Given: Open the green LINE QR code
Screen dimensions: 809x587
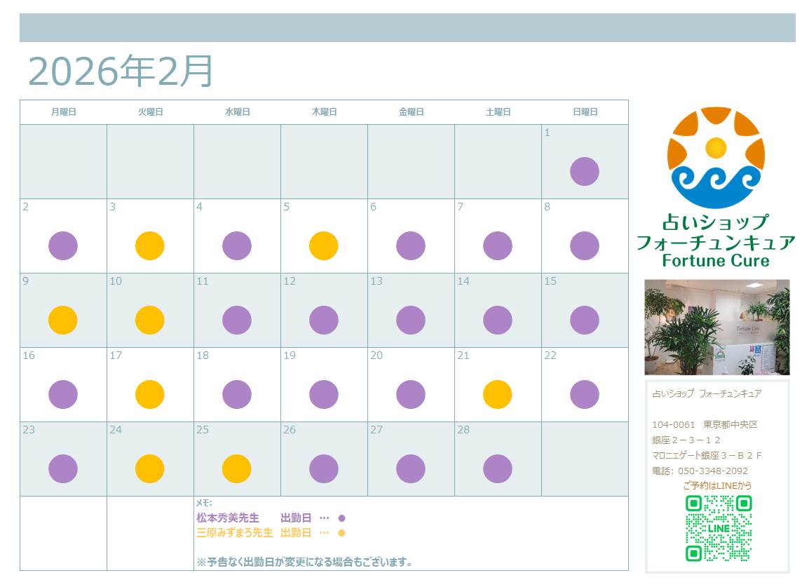Looking at the screenshot, I should [x=719, y=528].
